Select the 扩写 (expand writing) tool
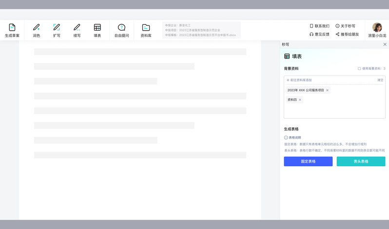389x229 pixels. tap(57, 28)
